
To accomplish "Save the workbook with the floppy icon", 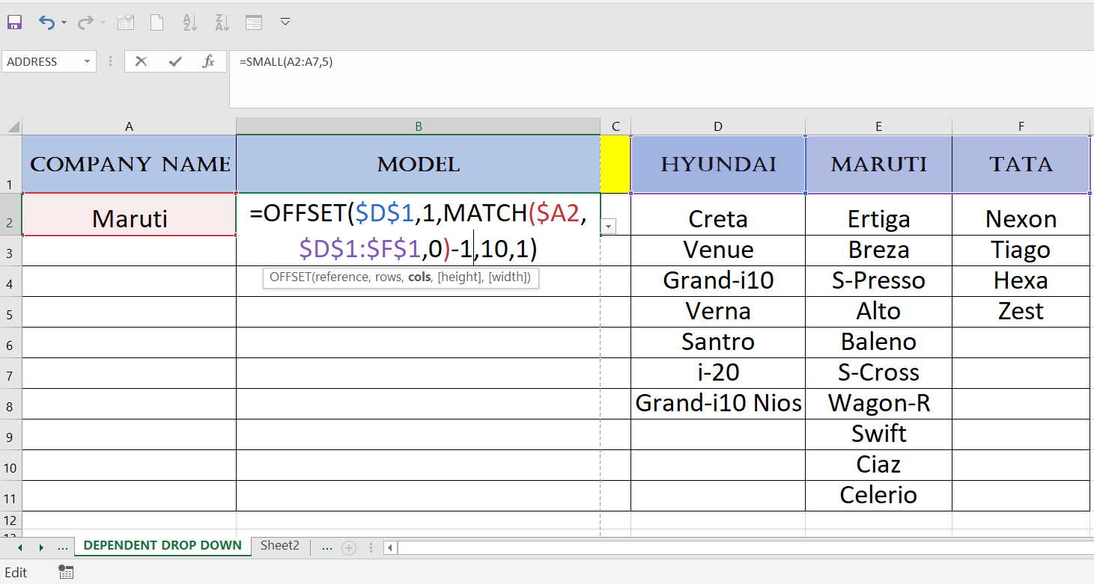I will point(14,22).
